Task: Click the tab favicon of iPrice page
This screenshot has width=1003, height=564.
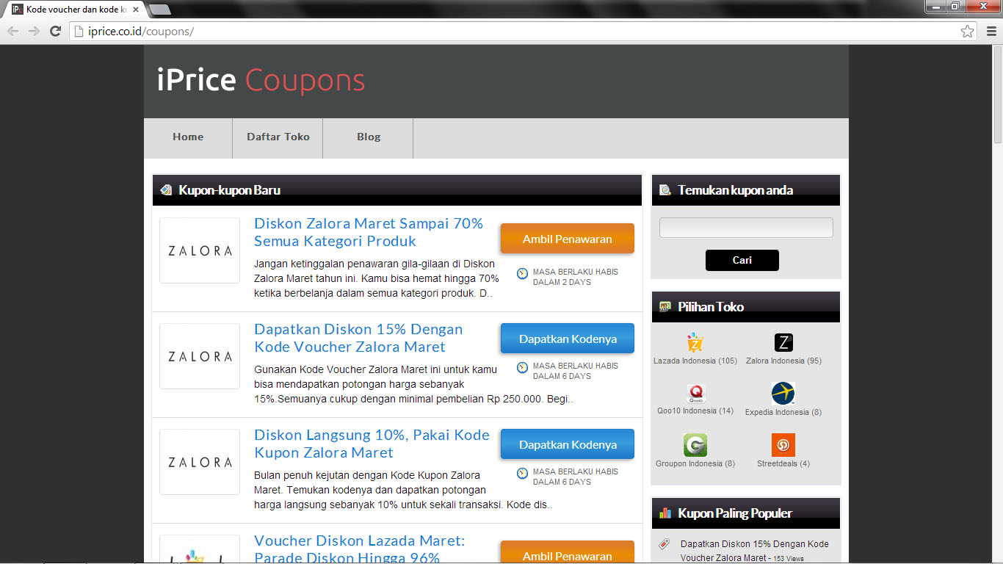Action: click(17, 10)
